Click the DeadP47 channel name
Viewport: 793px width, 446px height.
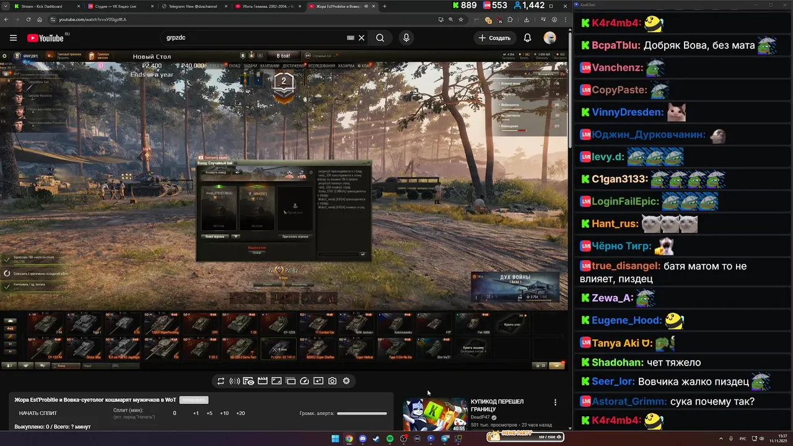click(480, 418)
